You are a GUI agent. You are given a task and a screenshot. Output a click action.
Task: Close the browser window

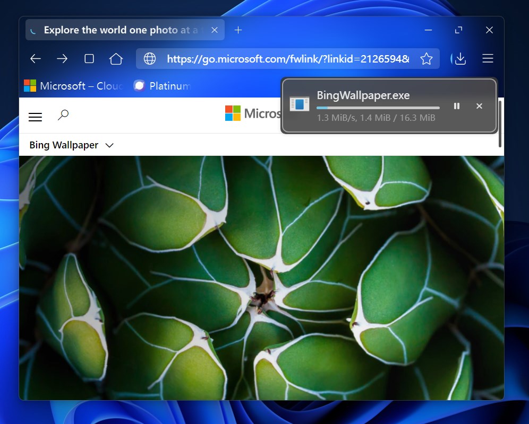click(489, 30)
